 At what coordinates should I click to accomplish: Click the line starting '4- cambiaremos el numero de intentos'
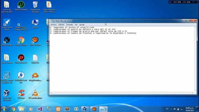click(93, 33)
